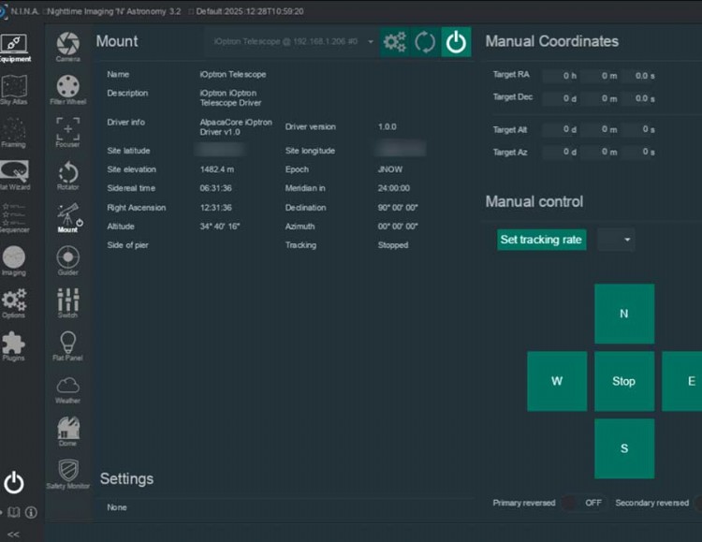Screen dimensions: 702x542
Task: Slew west with the W button
Action: pyautogui.click(x=557, y=381)
